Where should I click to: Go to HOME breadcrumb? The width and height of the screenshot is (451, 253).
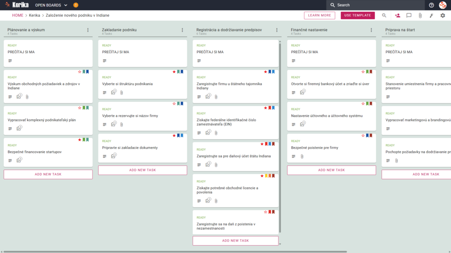18,15
